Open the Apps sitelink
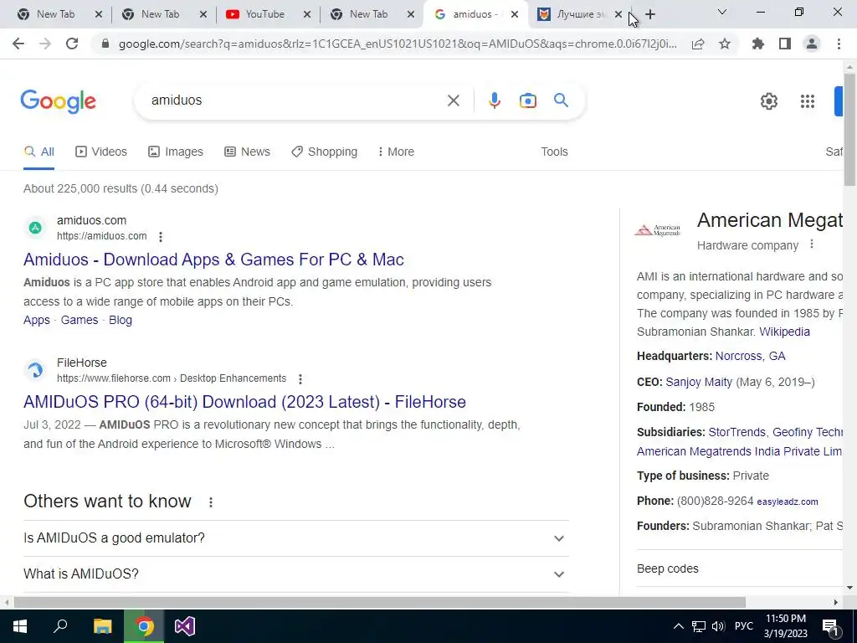 (37, 320)
